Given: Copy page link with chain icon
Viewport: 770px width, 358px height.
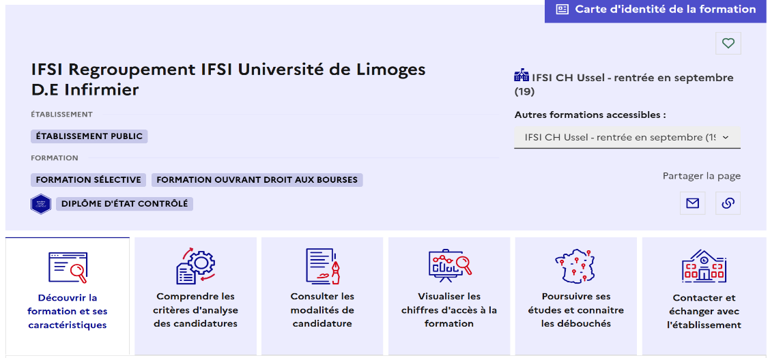Looking at the screenshot, I should 728,203.
